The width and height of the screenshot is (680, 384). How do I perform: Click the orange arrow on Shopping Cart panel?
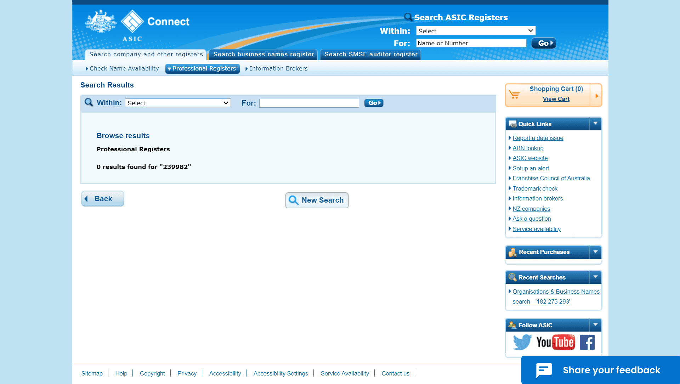(x=597, y=96)
